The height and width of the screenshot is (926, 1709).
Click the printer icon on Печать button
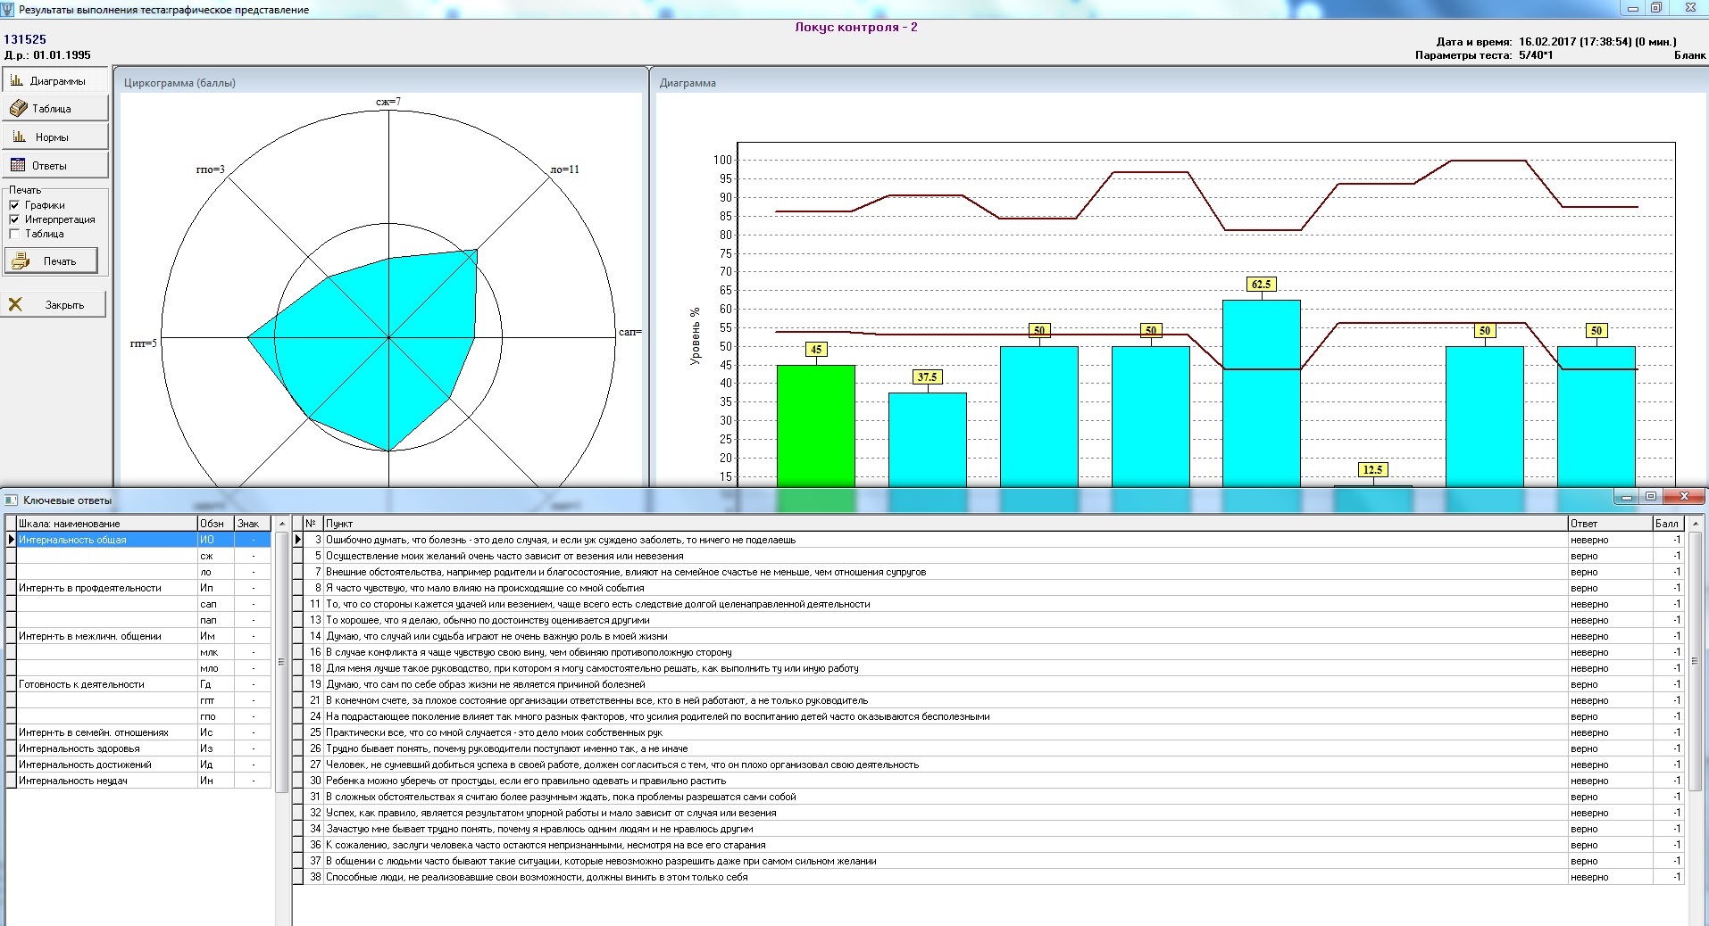pyautogui.click(x=21, y=261)
